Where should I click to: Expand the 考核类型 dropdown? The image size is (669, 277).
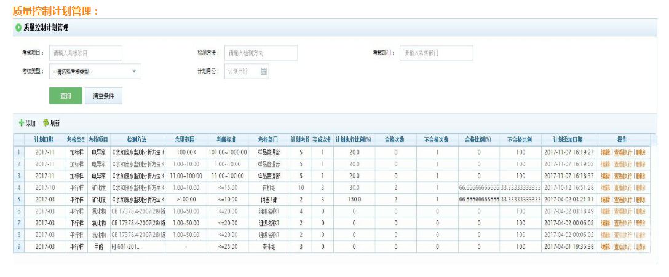coord(134,71)
